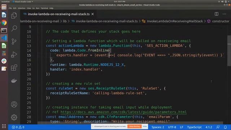Expand the lib breadcrumb segment
Viewport: 231px width, 130px height.
coord(65,21)
